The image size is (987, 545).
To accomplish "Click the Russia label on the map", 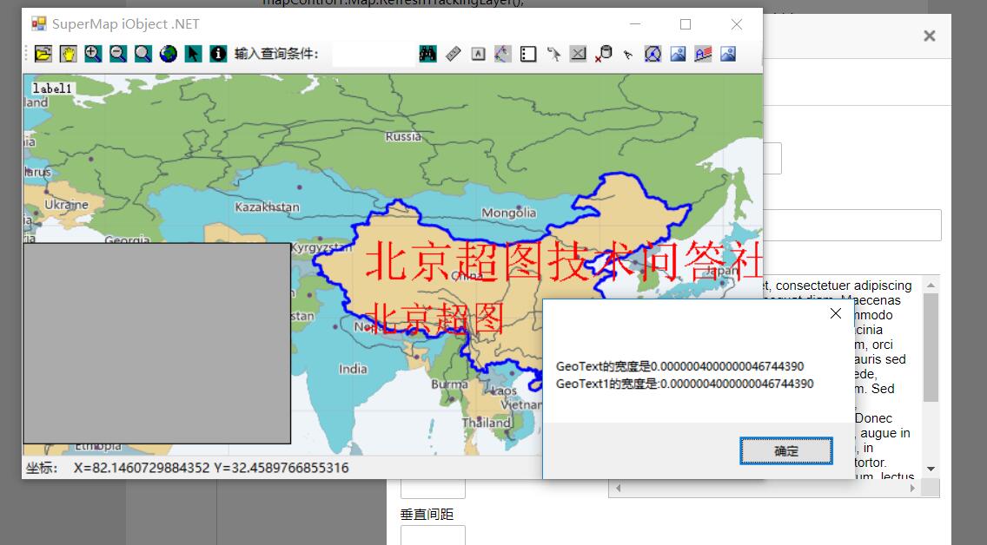I will coord(403,136).
